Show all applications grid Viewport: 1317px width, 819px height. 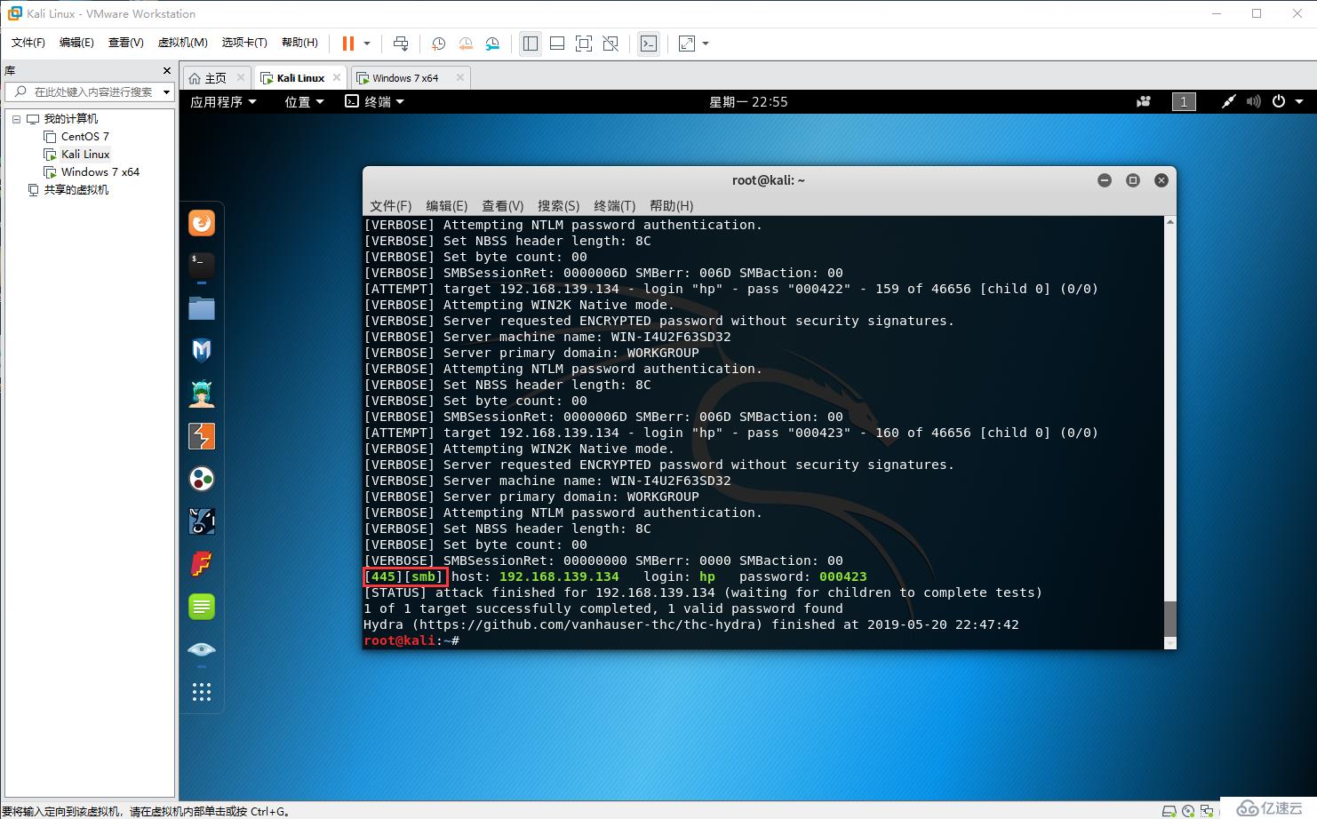pos(202,692)
